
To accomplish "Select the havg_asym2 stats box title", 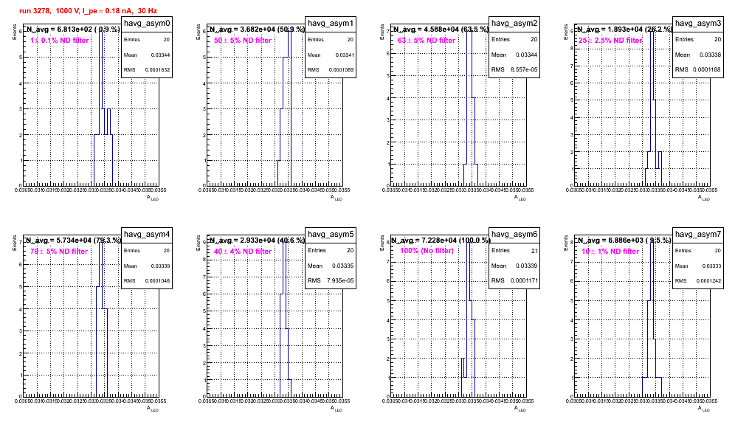I will [514, 24].
